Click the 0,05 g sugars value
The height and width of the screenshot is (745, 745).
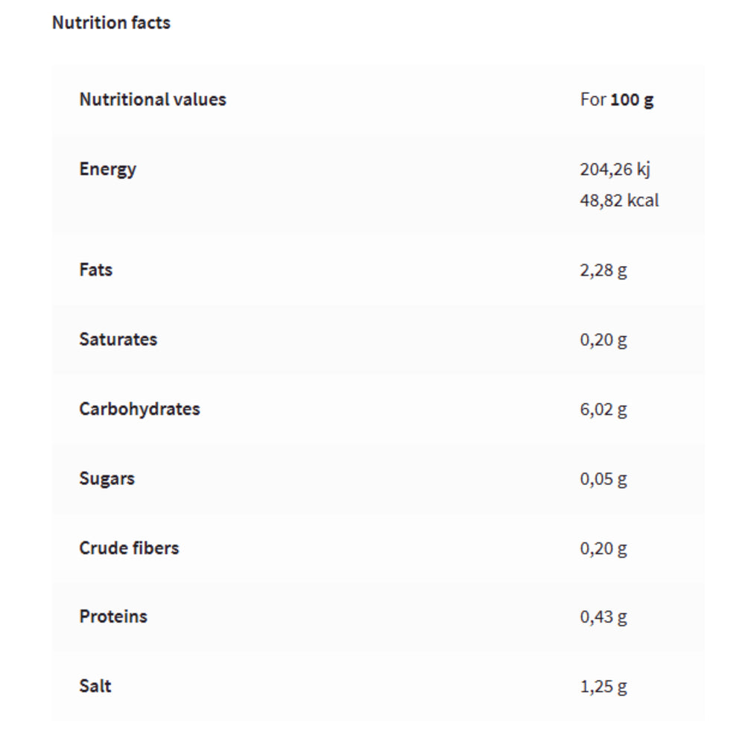coord(603,478)
